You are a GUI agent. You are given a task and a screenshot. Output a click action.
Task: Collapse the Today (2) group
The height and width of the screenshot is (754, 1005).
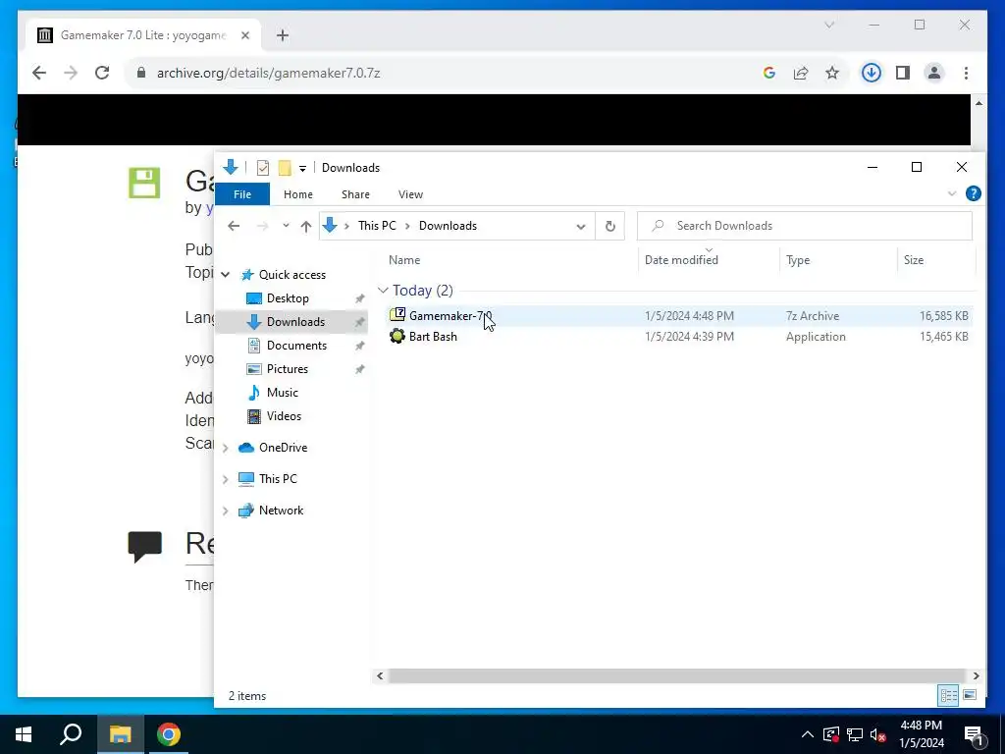pos(384,291)
